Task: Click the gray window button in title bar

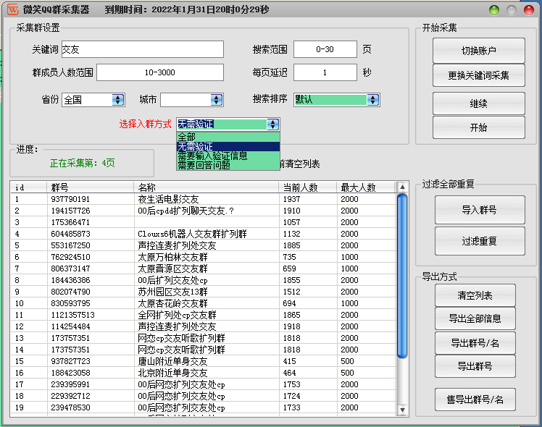Action: [512, 10]
